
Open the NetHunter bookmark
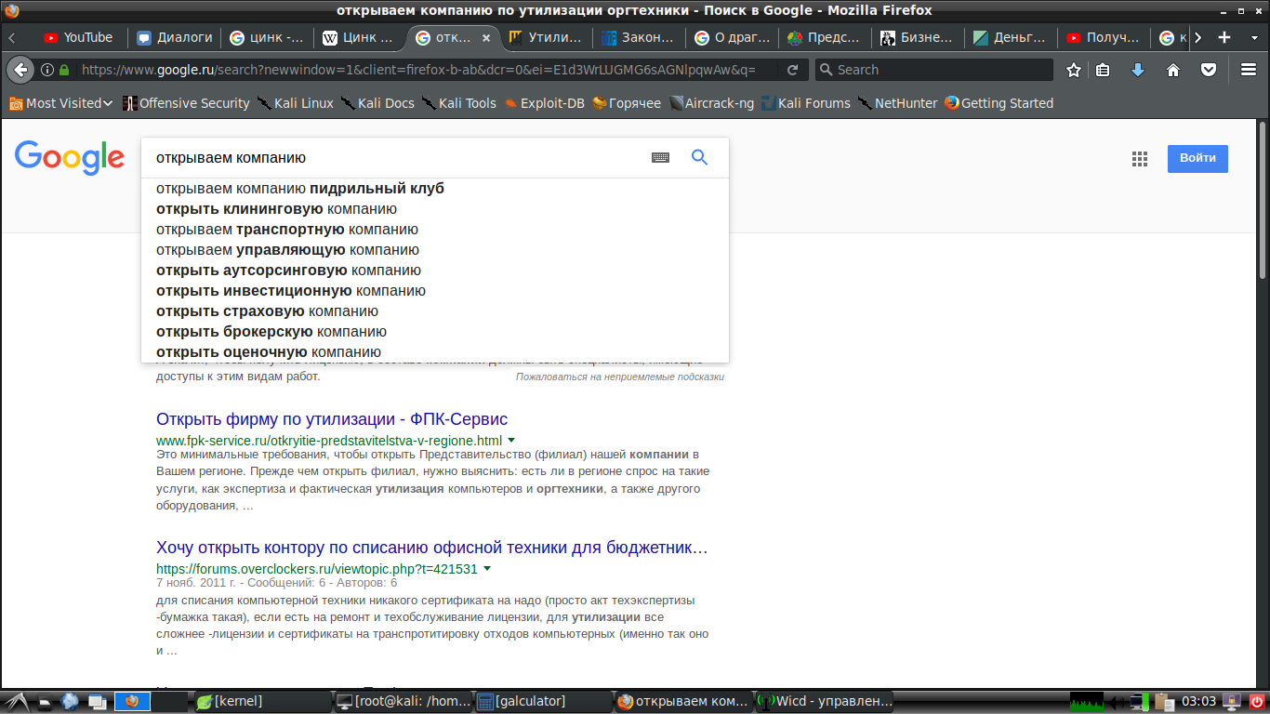897,103
